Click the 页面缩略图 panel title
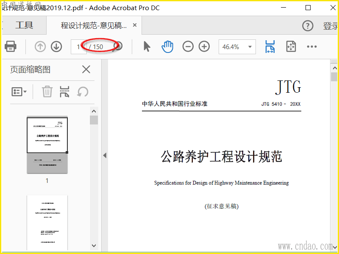 [x=30, y=69]
